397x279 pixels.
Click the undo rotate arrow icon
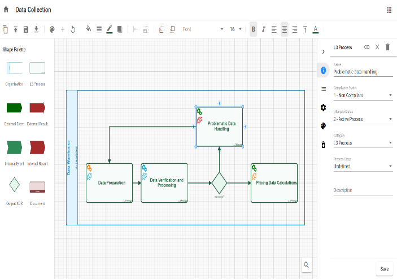pos(73,29)
